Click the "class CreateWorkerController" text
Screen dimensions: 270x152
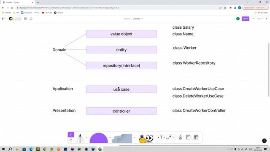(x=199, y=111)
